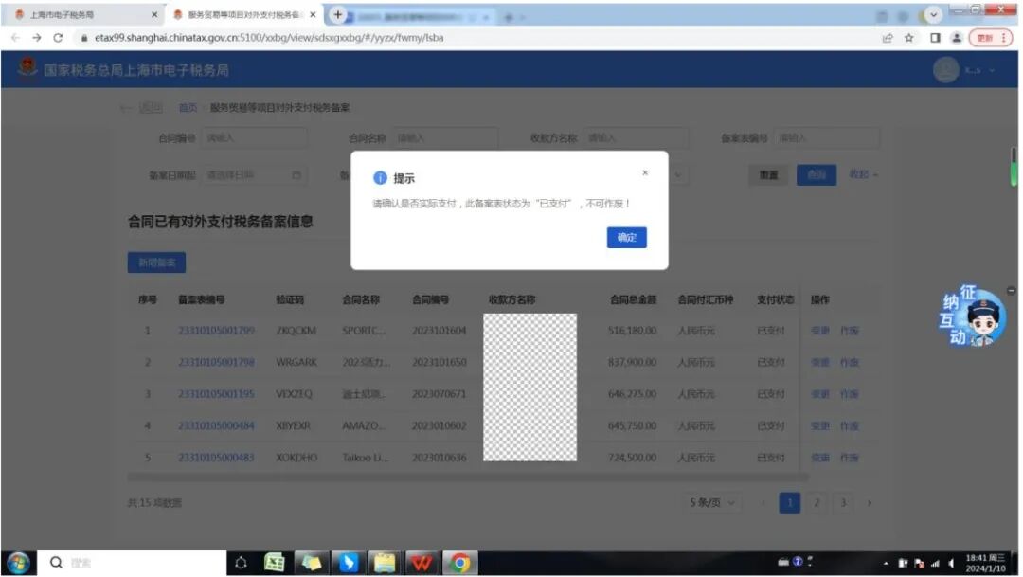Click the Shanghai tax bureau logo in header
This screenshot has width=1023, height=577.
click(x=26, y=70)
